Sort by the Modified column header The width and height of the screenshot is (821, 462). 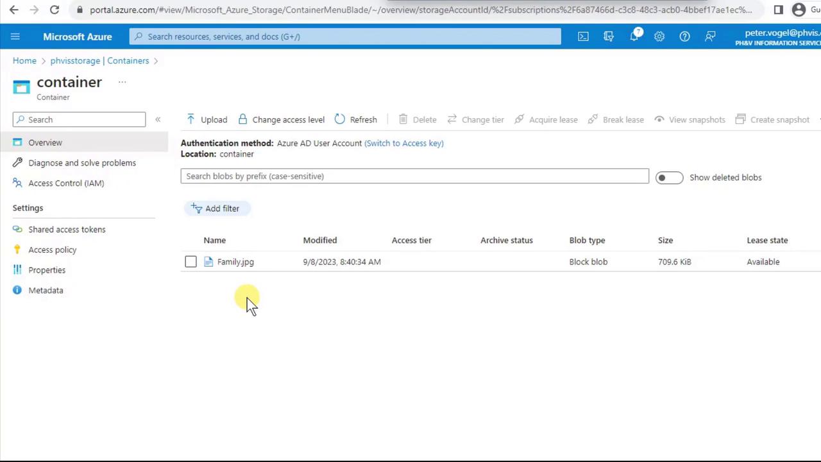(x=320, y=240)
